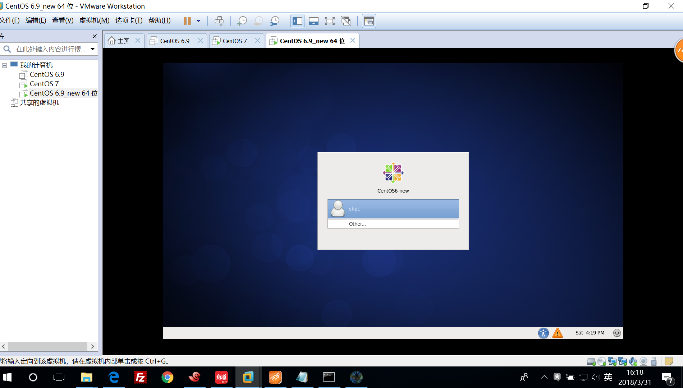Collapse the 我的计算机 tree node
This screenshot has width=683, height=388.
pos(4,65)
